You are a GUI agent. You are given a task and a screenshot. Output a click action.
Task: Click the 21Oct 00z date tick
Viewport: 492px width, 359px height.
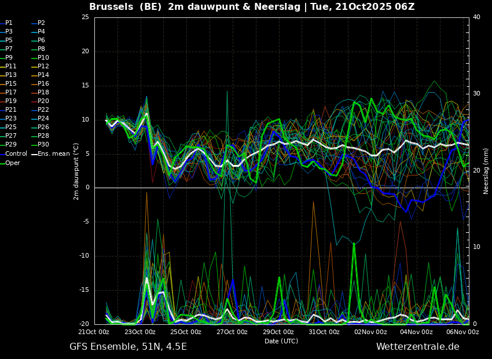(x=94, y=332)
